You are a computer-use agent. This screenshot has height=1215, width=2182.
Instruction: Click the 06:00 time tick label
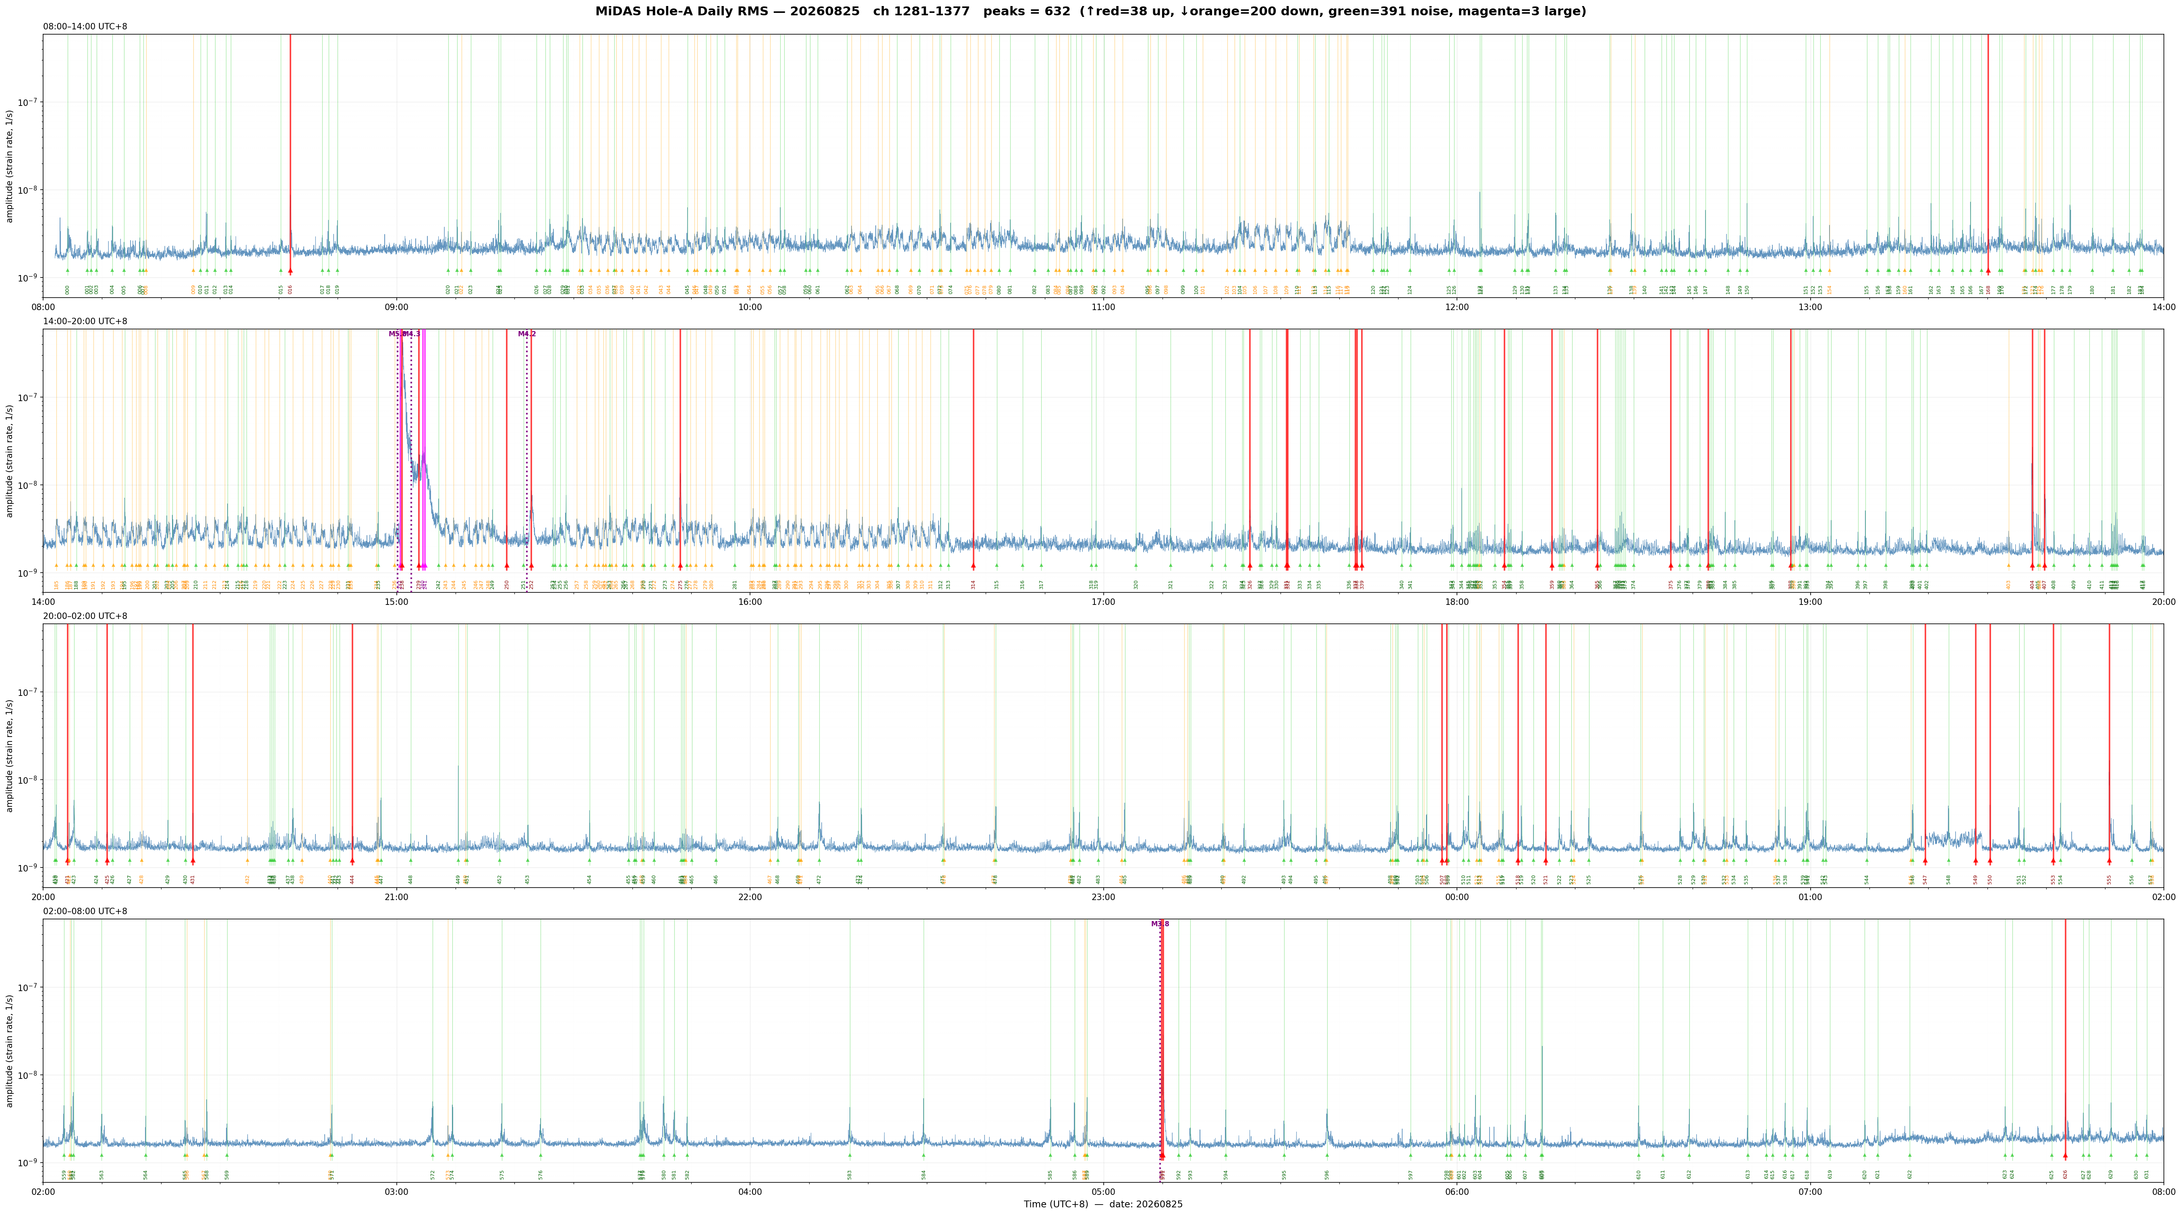pyautogui.click(x=1457, y=1192)
